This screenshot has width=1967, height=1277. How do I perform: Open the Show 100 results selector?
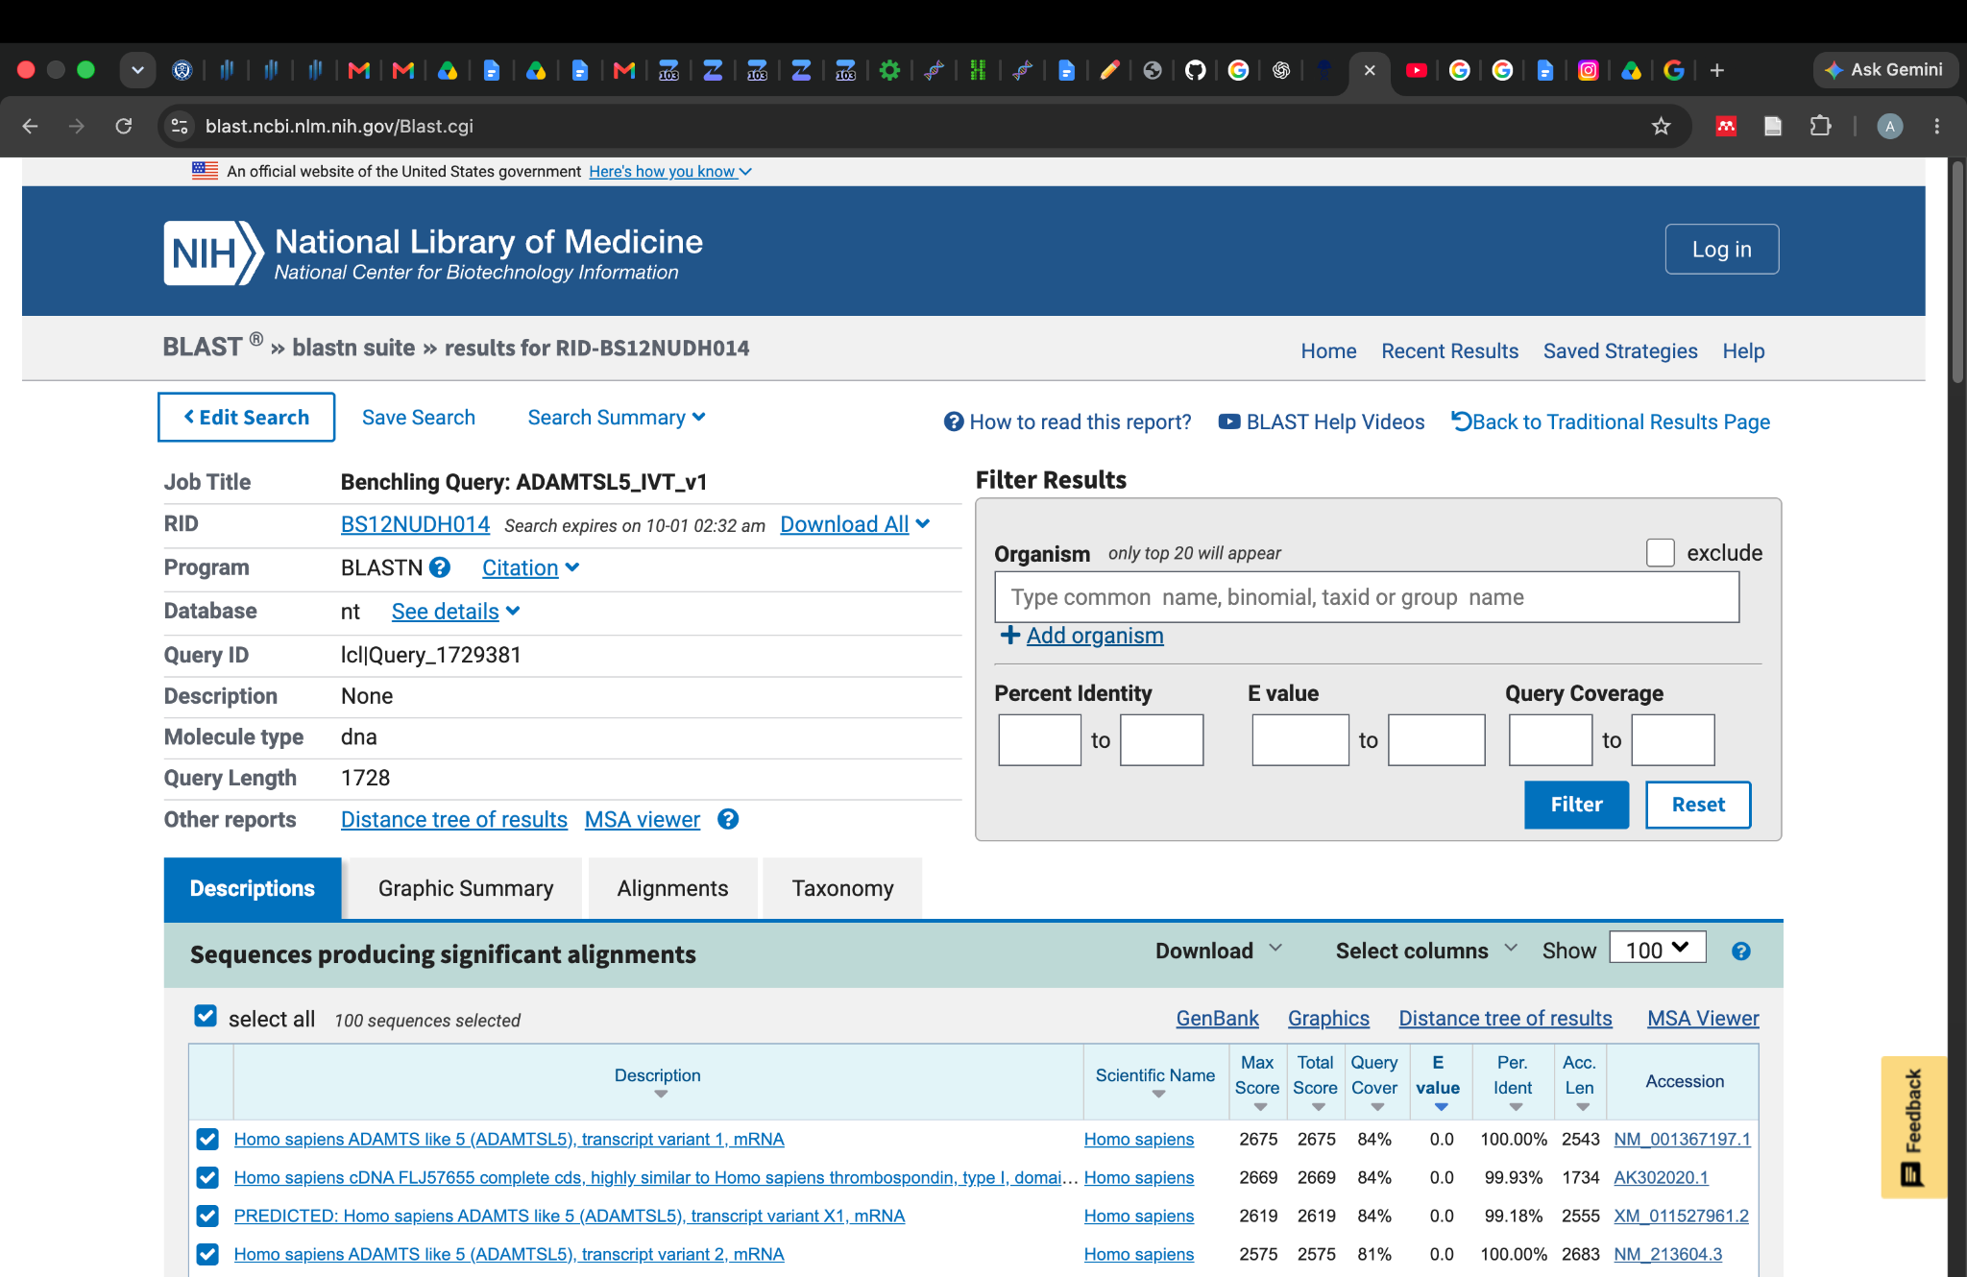point(1658,949)
